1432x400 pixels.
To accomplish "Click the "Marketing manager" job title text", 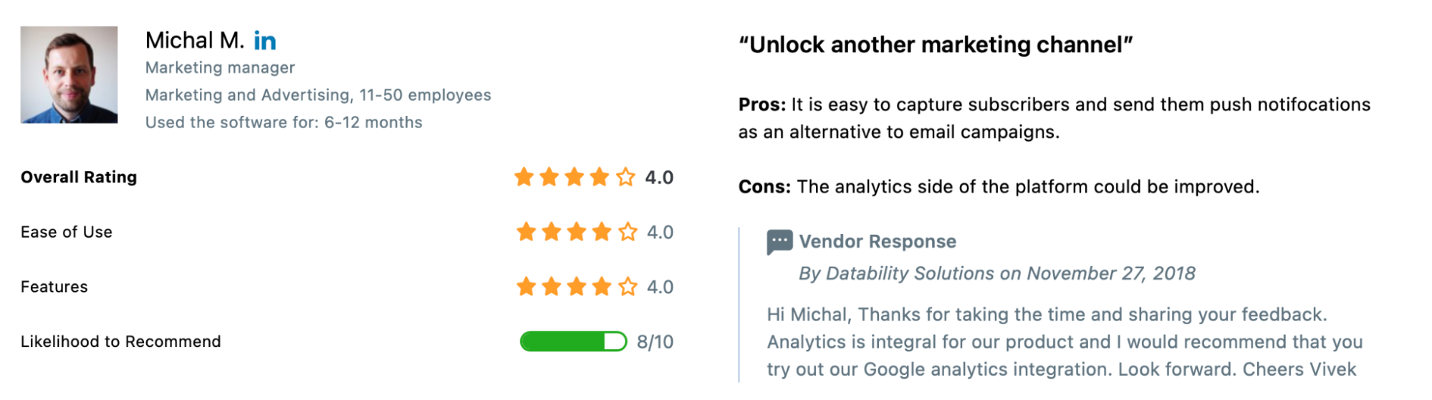I will click(x=220, y=68).
